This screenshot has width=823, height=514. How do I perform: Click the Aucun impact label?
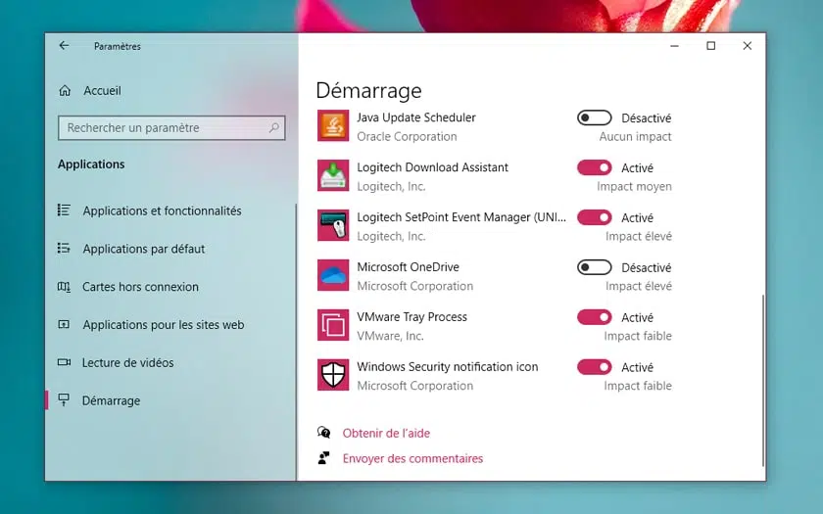635,136
